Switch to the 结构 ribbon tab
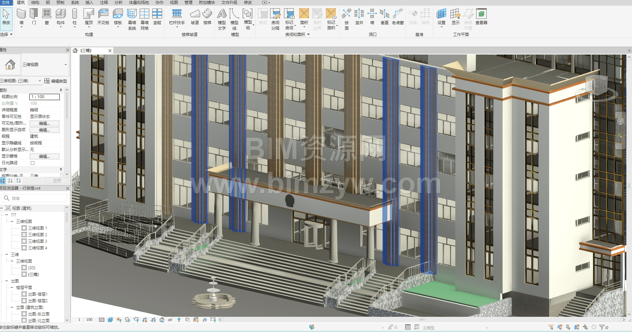This screenshot has width=632, height=332. coord(35,3)
